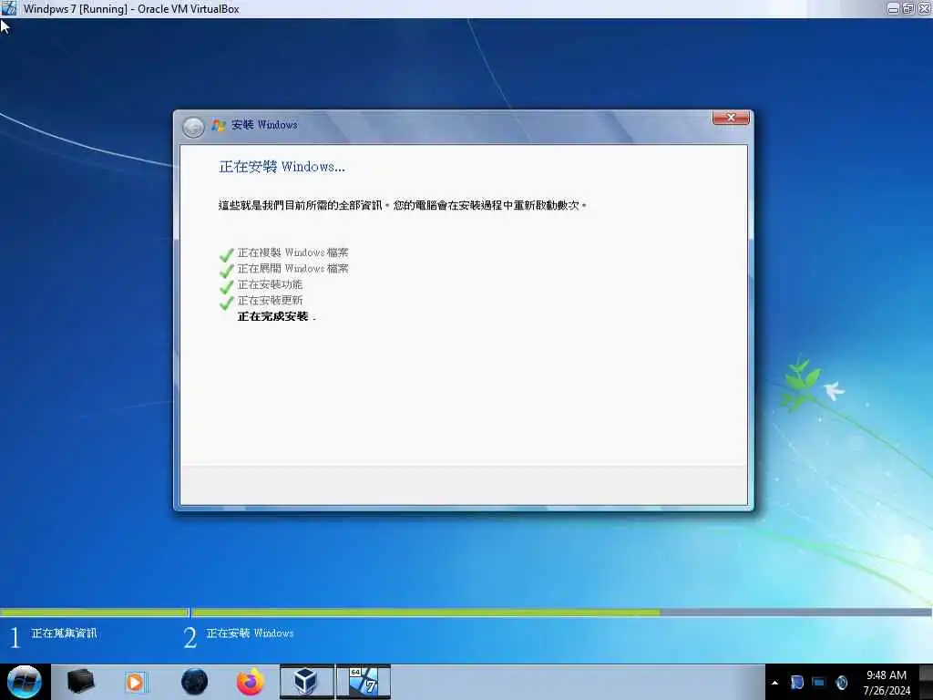The image size is (933, 700).
Task: Switch to VirtualBox Manager taskbar button
Action: coord(306,682)
